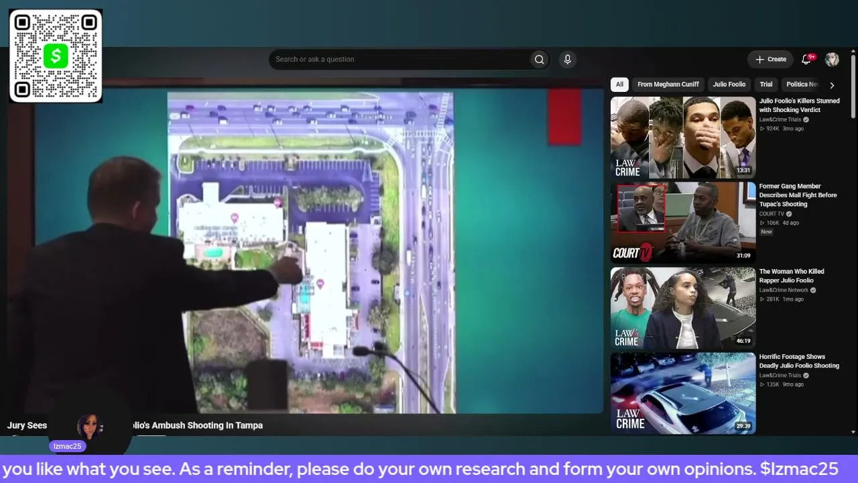Open title 'Former Gang Member Describes Mall Fight'

pyautogui.click(x=798, y=195)
